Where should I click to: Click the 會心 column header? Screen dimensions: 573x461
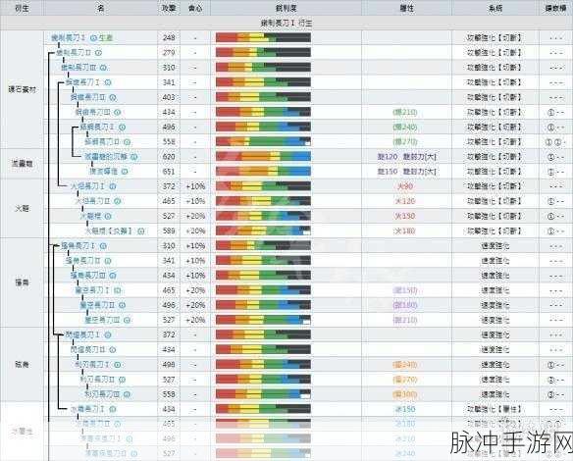pyautogui.click(x=195, y=8)
